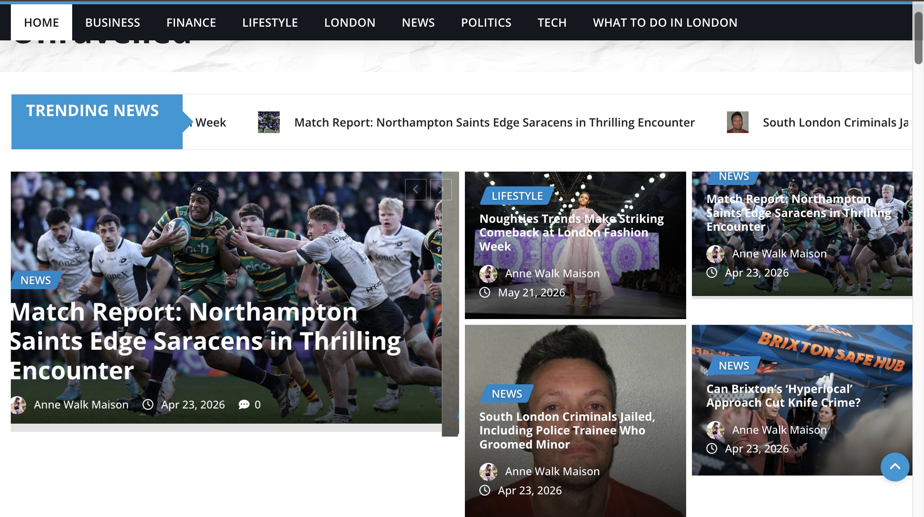Click author avatar on criminals jailed card
Screen dimensions: 924x517
tap(488, 472)
